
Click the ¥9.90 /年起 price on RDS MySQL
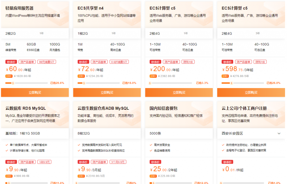pos(17,169)
